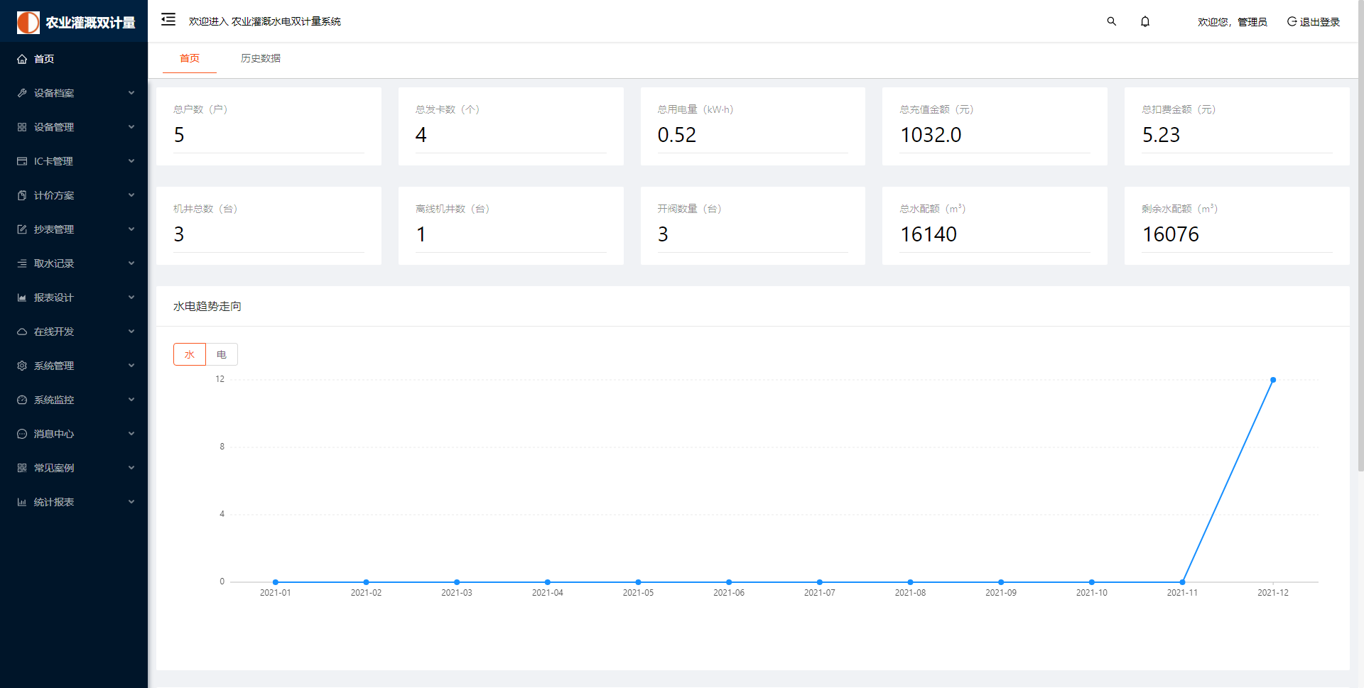The height and width of the screenshot is (688, 1364).
Task: Switch trend chart to 水 (water)
Action: coord(190,354)
